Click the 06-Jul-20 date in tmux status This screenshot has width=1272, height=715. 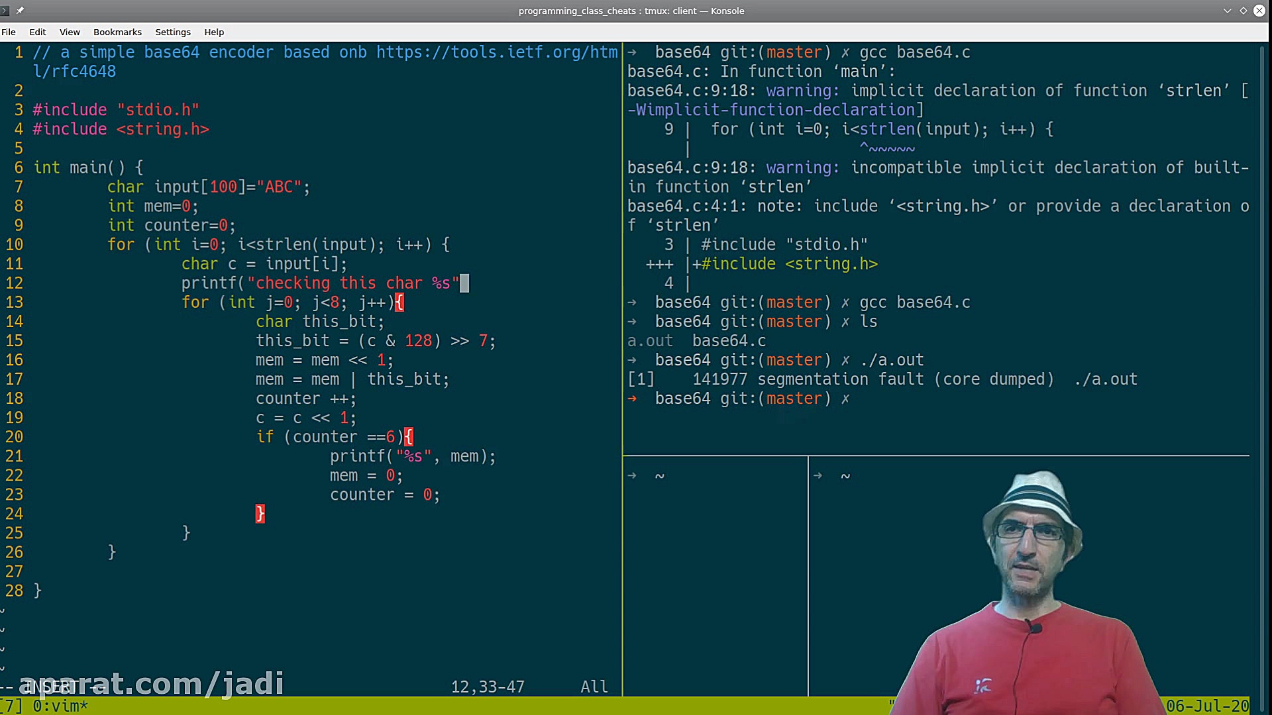point(1207,706)
